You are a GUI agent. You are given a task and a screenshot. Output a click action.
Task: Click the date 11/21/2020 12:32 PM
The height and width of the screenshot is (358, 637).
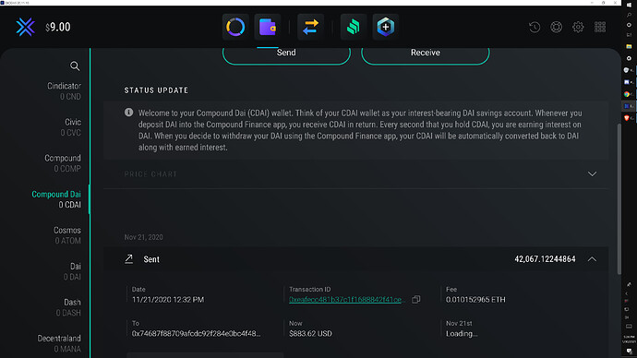tap(168, 300)
